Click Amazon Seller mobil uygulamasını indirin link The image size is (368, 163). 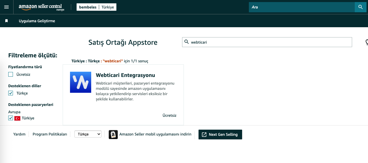click(155, 134)
